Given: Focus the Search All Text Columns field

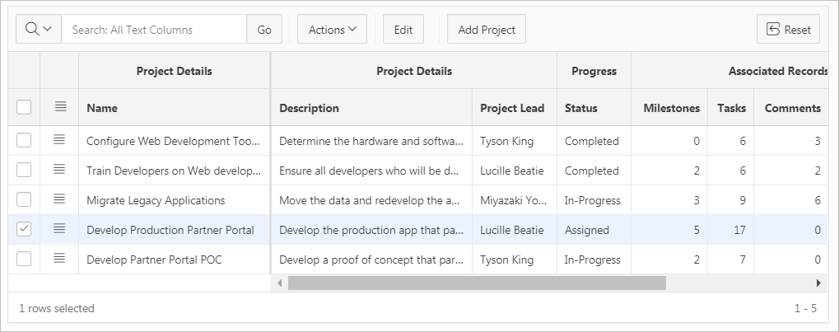Looking at the screenshot, I should 154,30.
